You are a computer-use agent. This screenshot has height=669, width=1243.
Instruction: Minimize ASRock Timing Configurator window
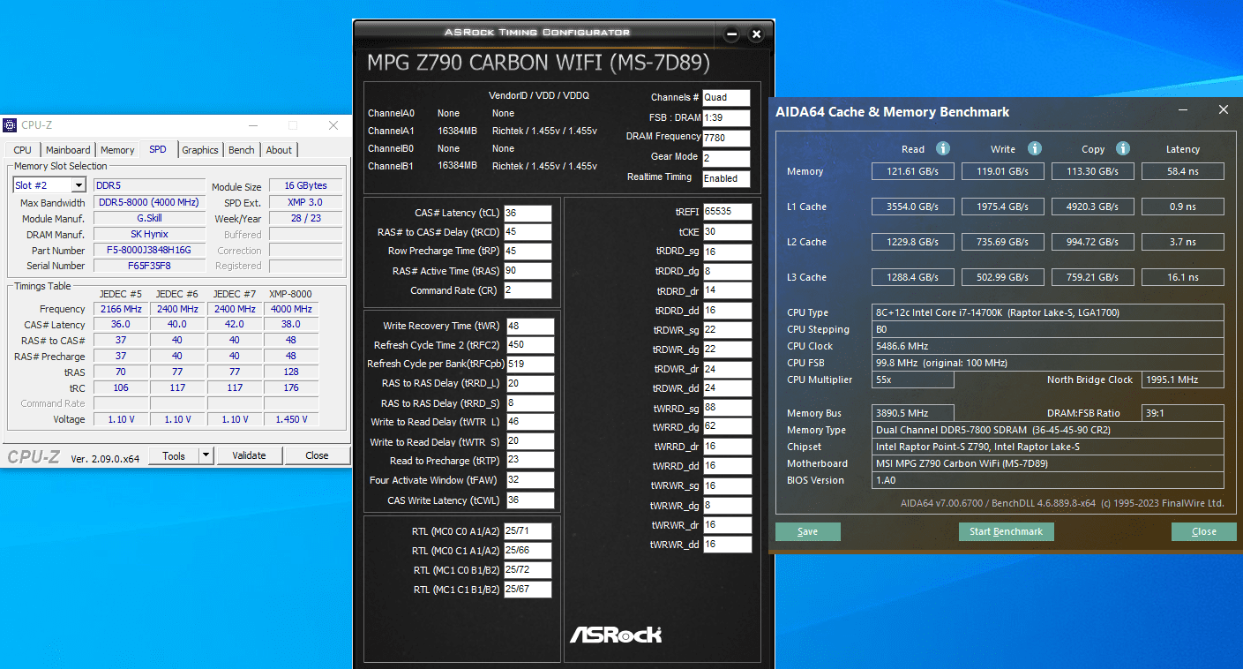point(731,34)
